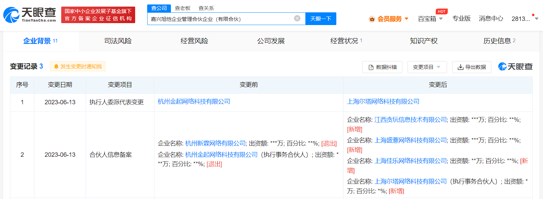Viewport: 543px width, 199px height.
Task: Open the 杭州新霖网络有限公司 link
Action: pos(215,143)
